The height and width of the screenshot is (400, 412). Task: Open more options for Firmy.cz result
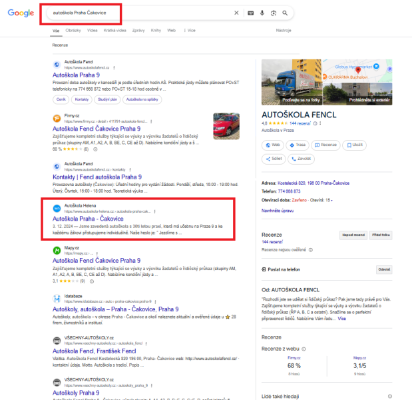151,121
